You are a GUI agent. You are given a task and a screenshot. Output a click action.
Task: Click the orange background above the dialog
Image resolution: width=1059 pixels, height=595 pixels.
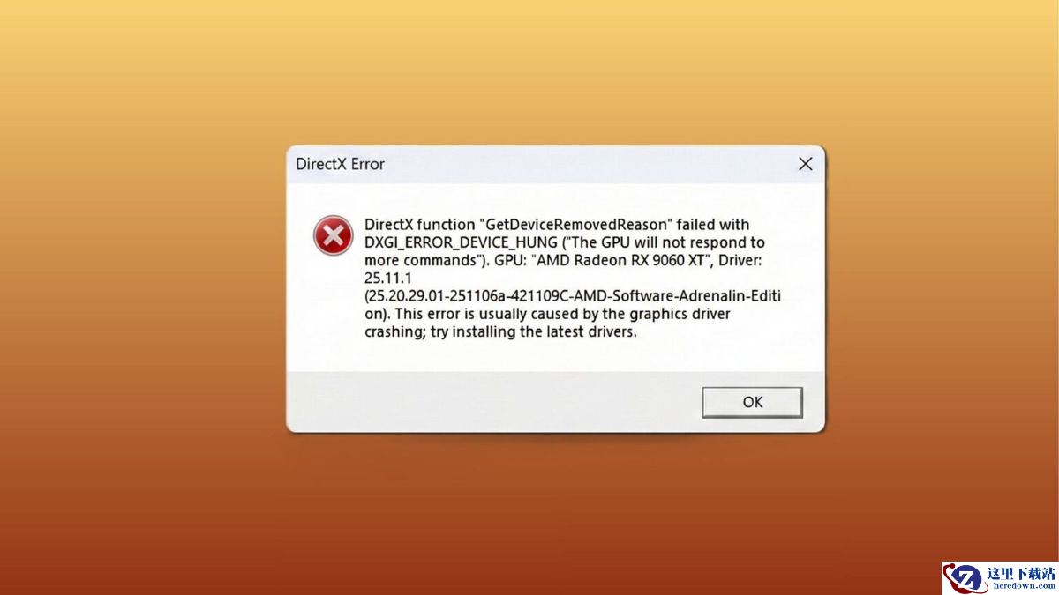coord(529,71)
